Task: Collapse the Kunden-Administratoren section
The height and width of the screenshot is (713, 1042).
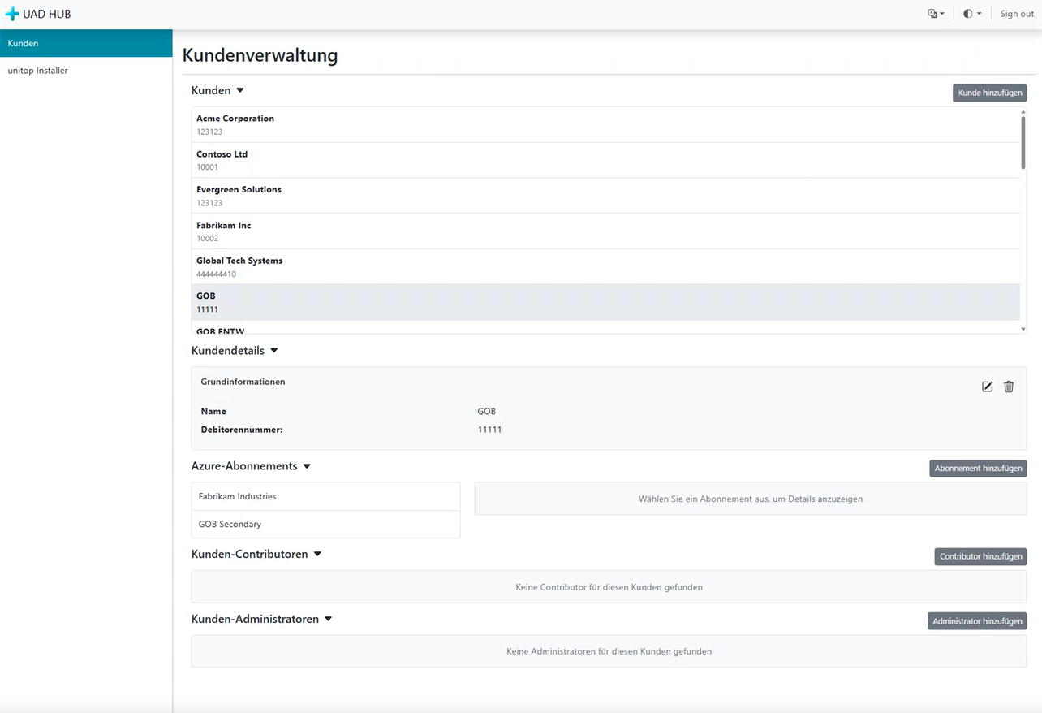Action: [328, 619]
